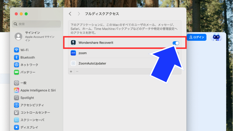Screen dimensions: 233x131
Task: Open バッテリー settings in sidebar
Action: click(28, 72)
